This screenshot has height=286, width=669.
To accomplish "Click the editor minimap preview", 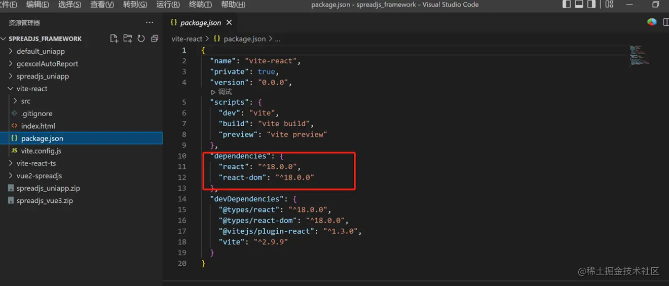I will coord(639,55).
